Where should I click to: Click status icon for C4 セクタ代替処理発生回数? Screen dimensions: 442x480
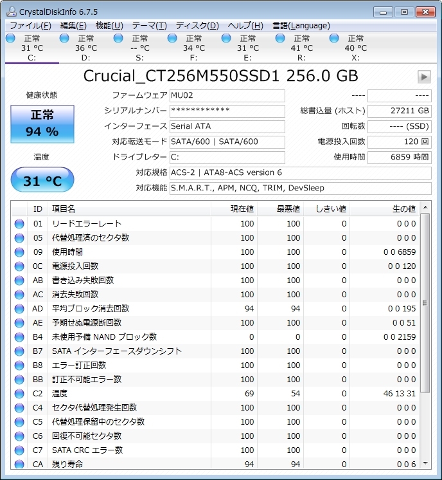click(19, 408)
